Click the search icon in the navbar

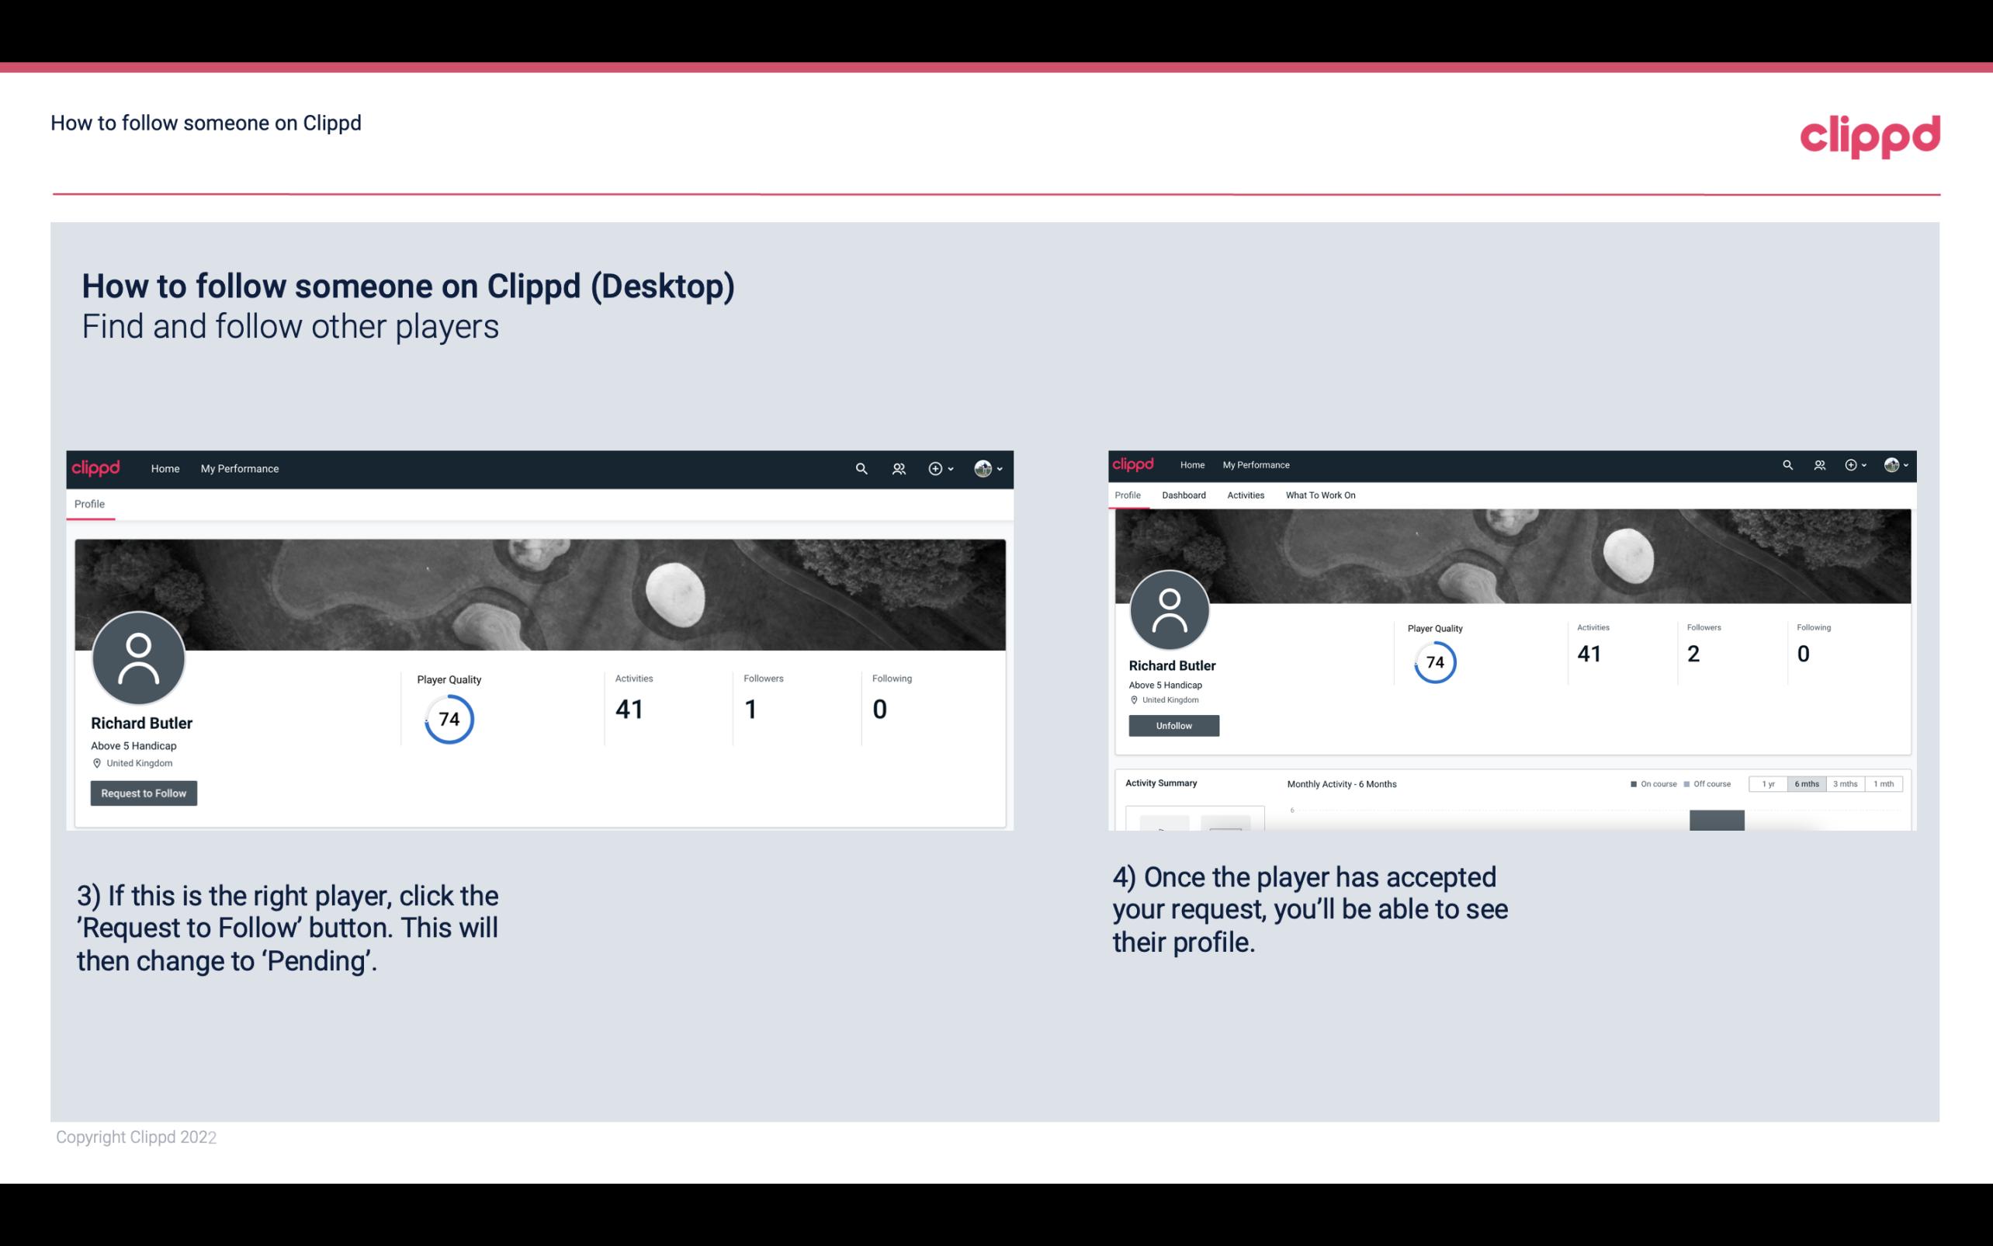[858, 468]
